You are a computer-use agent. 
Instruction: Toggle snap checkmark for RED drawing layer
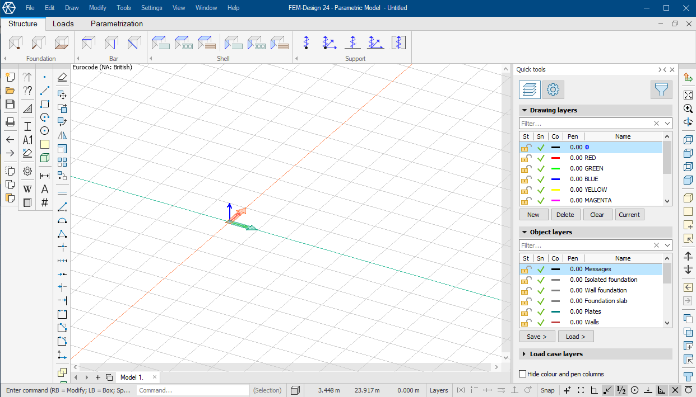click(541, 158)
